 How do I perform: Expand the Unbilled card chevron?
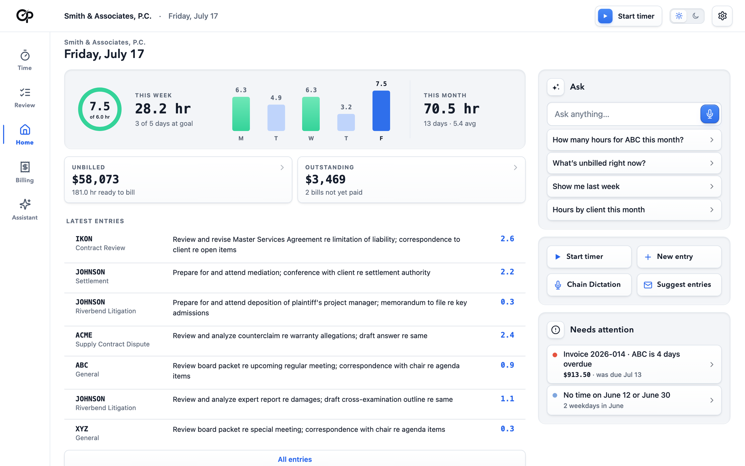pos(282,167)
